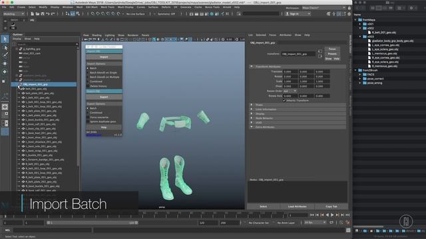Image resolution: width=426 pixels, height=239 pixels.
Task: Click the workspace lock icon
Action: 349,8
